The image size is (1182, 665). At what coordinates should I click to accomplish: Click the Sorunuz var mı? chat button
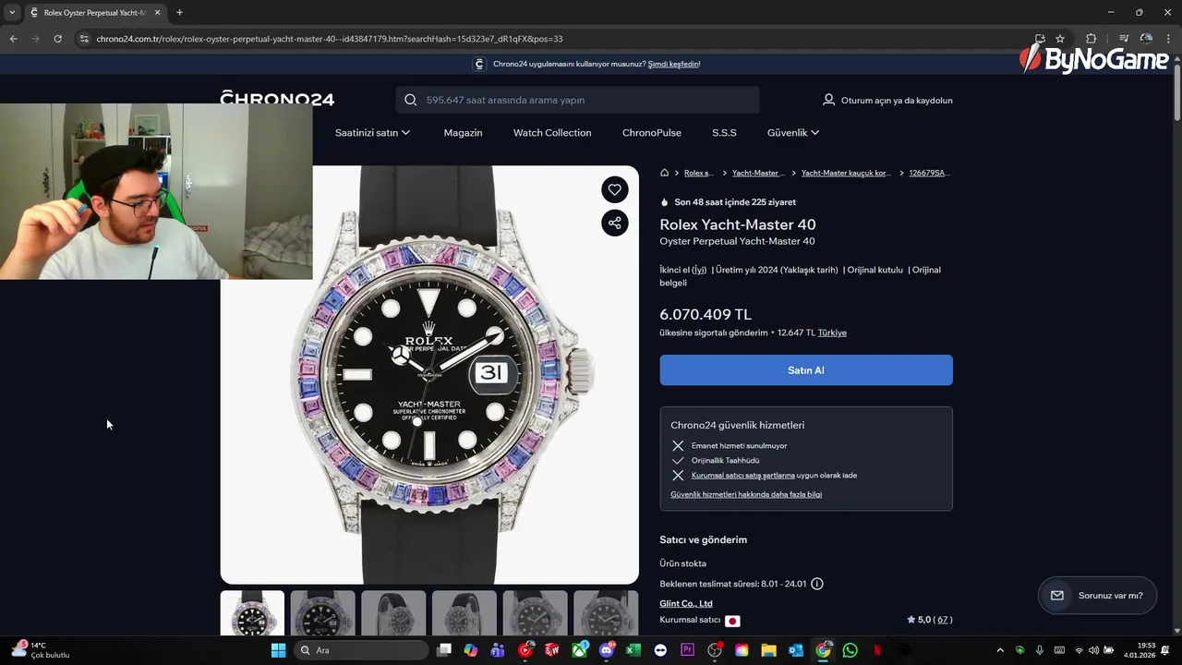(x=1098, y=596)
